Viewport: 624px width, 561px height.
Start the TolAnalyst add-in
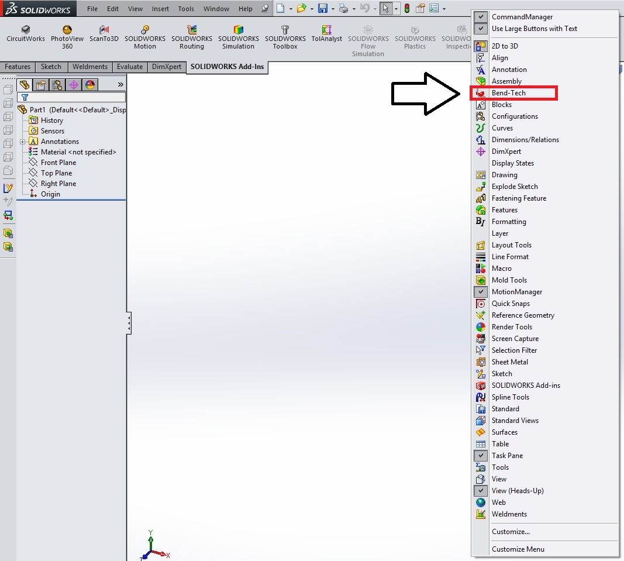click(x=327, y=33)
